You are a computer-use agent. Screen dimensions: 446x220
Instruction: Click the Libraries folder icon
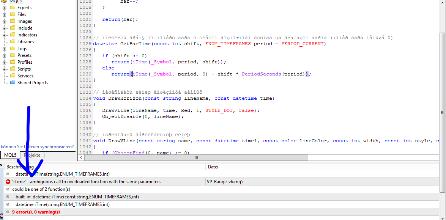click(x=13, y=42)
